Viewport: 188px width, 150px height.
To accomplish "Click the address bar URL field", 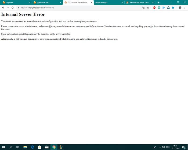I will [x=81, y=8].
